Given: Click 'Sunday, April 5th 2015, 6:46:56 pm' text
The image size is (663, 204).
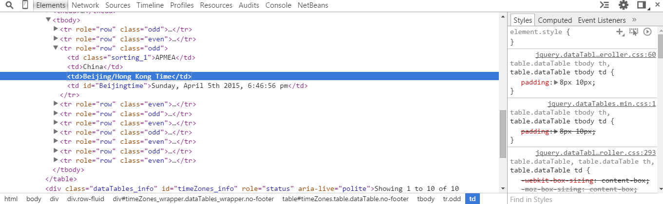Looking at the screenshot, I should tap(220, 85).
